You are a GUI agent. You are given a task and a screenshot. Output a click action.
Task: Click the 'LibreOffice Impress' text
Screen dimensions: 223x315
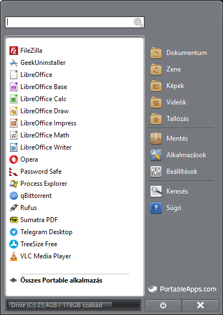click(48, 123)
